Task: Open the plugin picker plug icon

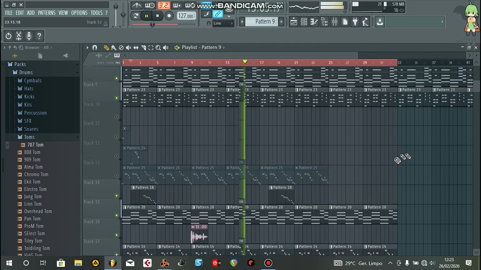Action: (x=355, y=22)
